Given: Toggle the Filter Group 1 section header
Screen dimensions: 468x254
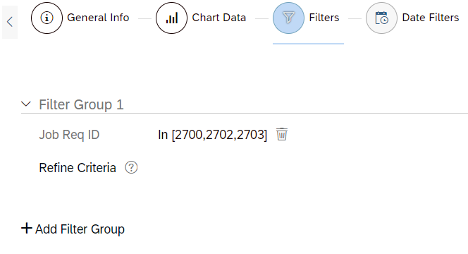Looking at the screenshot, I should (81, 104).
